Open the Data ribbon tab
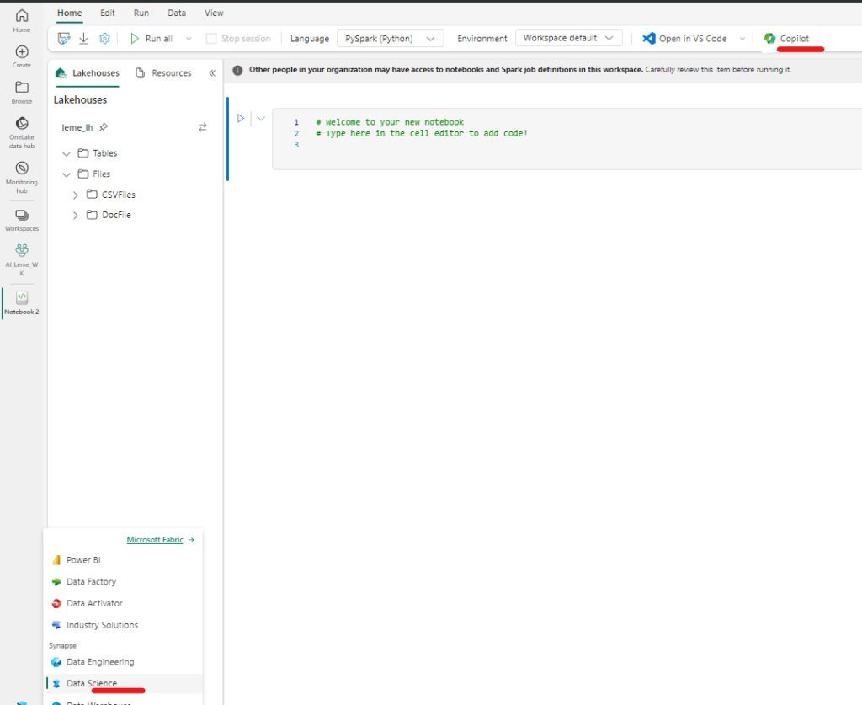 tap(177, 13)
